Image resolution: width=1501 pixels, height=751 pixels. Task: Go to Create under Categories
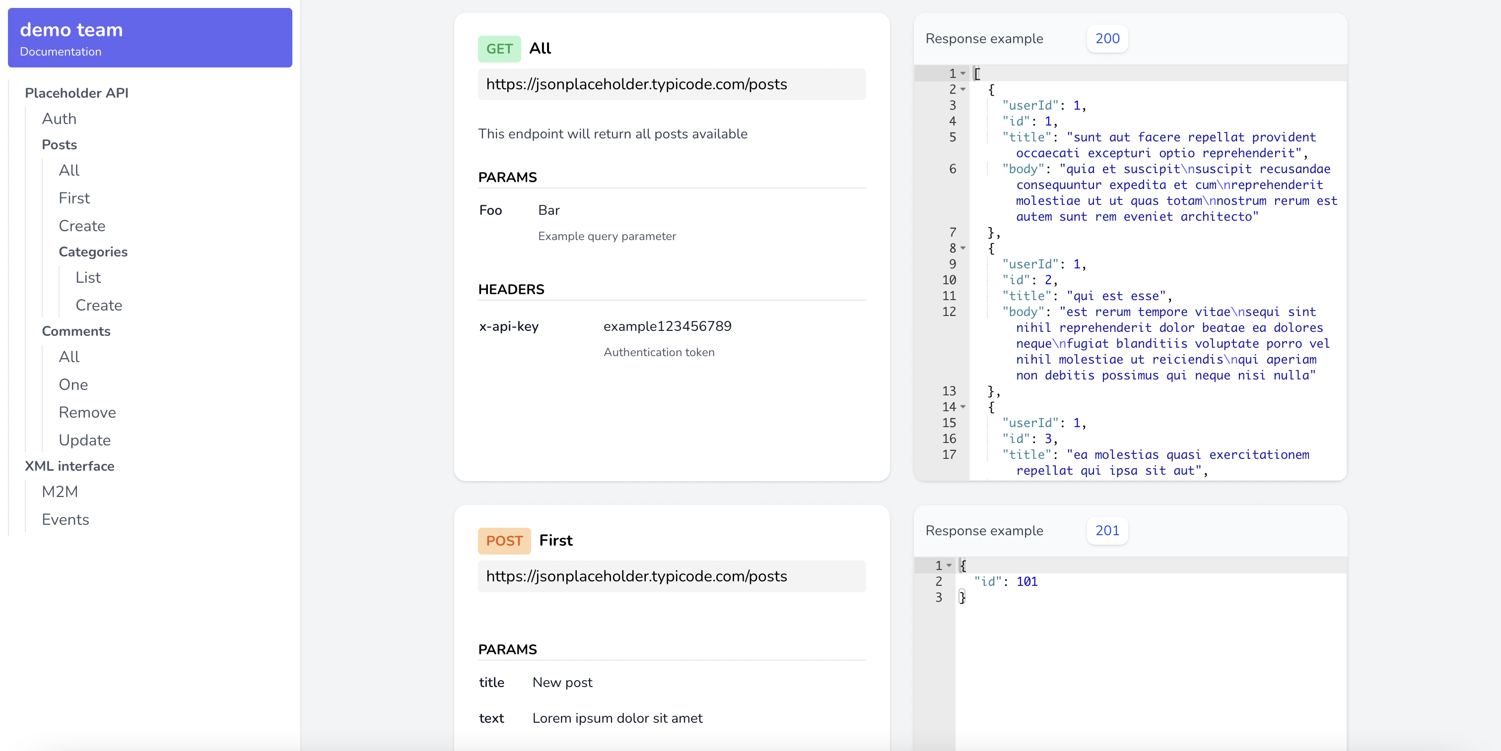[99, 305]
